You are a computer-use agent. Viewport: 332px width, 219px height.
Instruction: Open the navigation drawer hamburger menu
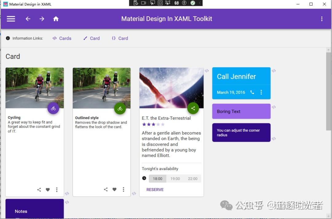click(11, 19)
